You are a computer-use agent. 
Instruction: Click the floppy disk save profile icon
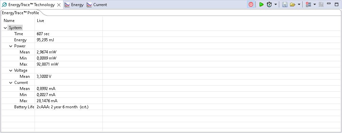(x=285, y=5)
